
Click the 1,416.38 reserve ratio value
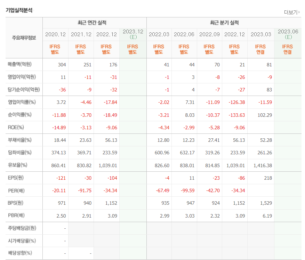pos(263,165)
